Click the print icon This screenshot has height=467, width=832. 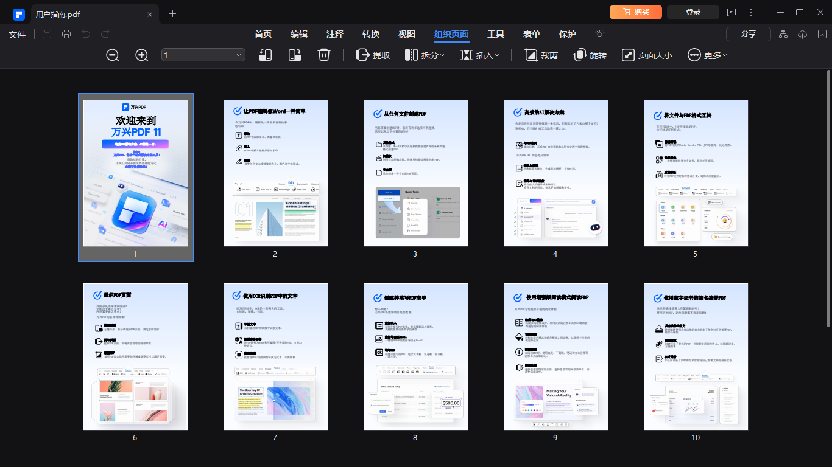(x=66, y=35)
